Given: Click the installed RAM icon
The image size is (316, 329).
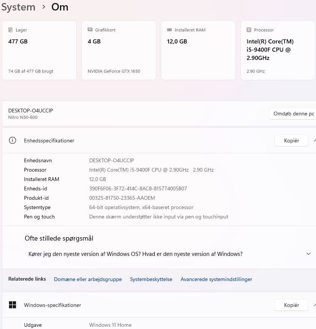Looking at the screenshot, I should pos(169,30).
